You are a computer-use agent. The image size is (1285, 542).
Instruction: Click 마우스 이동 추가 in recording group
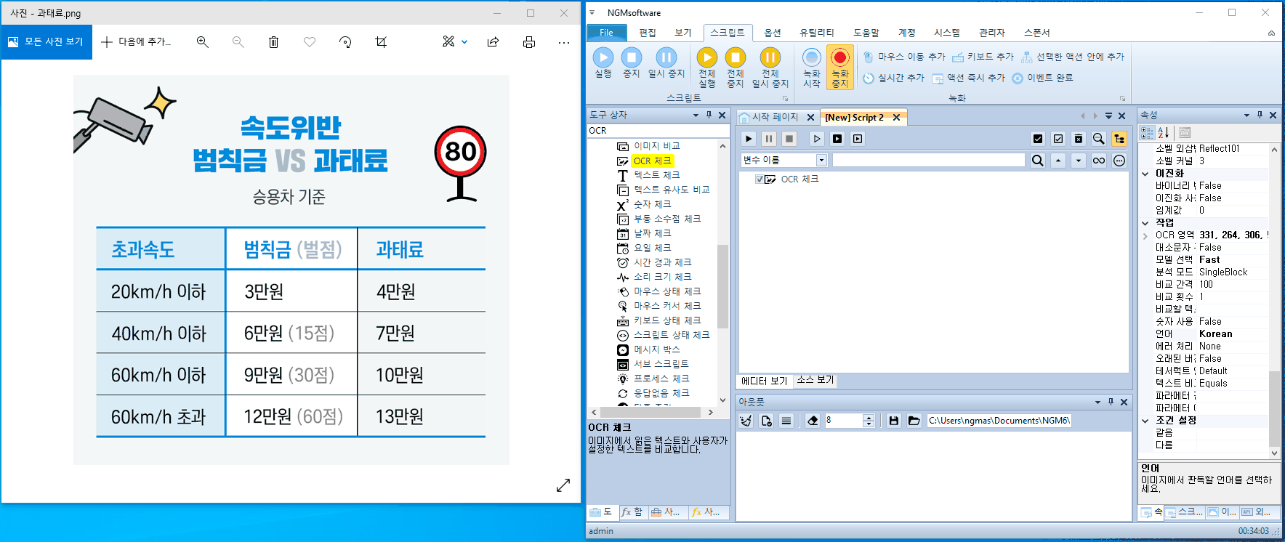(x=904, y=57)
